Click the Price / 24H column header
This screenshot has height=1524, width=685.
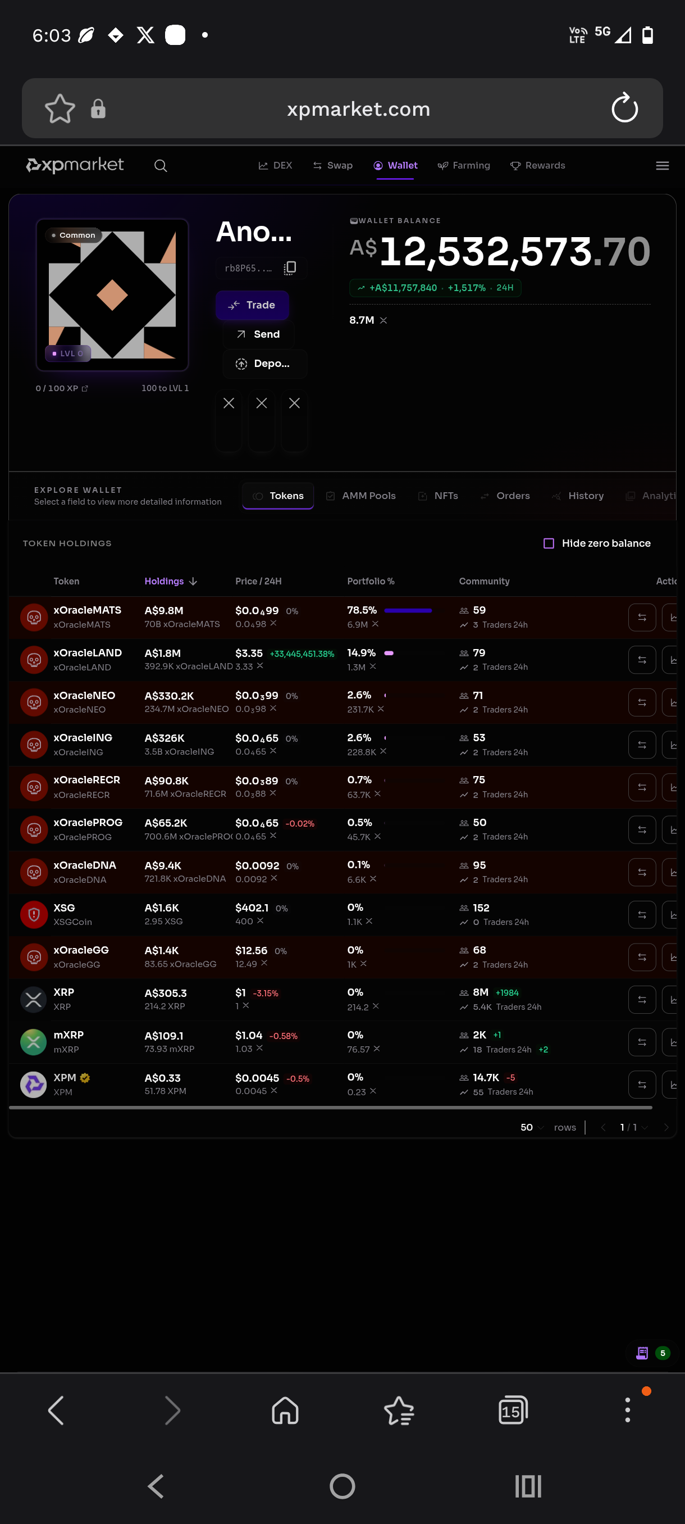click(258, 582)
